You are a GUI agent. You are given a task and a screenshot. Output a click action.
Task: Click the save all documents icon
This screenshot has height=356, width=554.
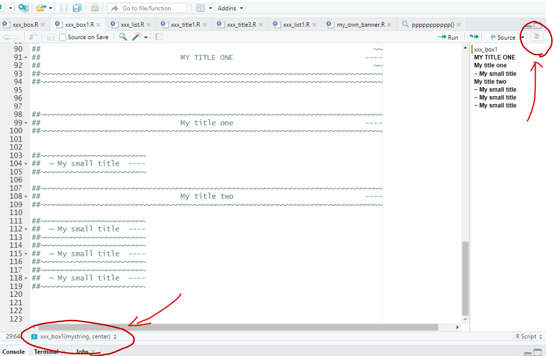click(77, 8)
